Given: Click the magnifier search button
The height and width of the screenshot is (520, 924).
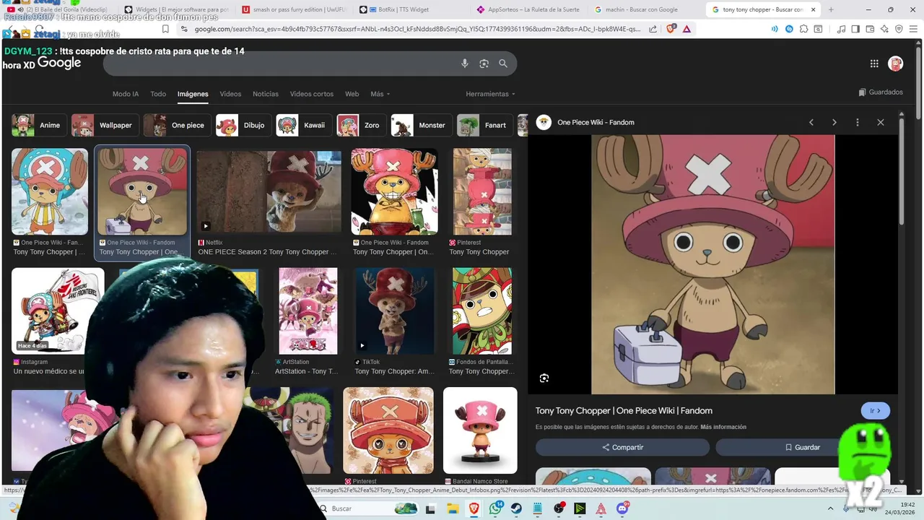Looking at the screenshot, I should click(503, 64).
